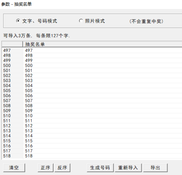Viewport: 182px width, 175px height.
Task: Select the row with entry 506
Action: click(x=92, y=96)
